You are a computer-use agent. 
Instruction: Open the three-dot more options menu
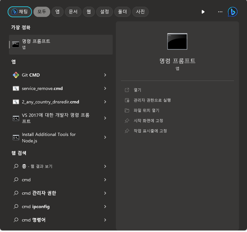tap(220, 12)
